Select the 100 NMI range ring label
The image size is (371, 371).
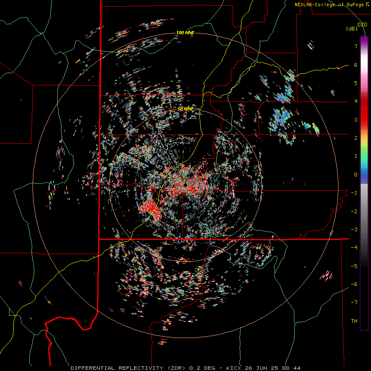coord(185,33)
